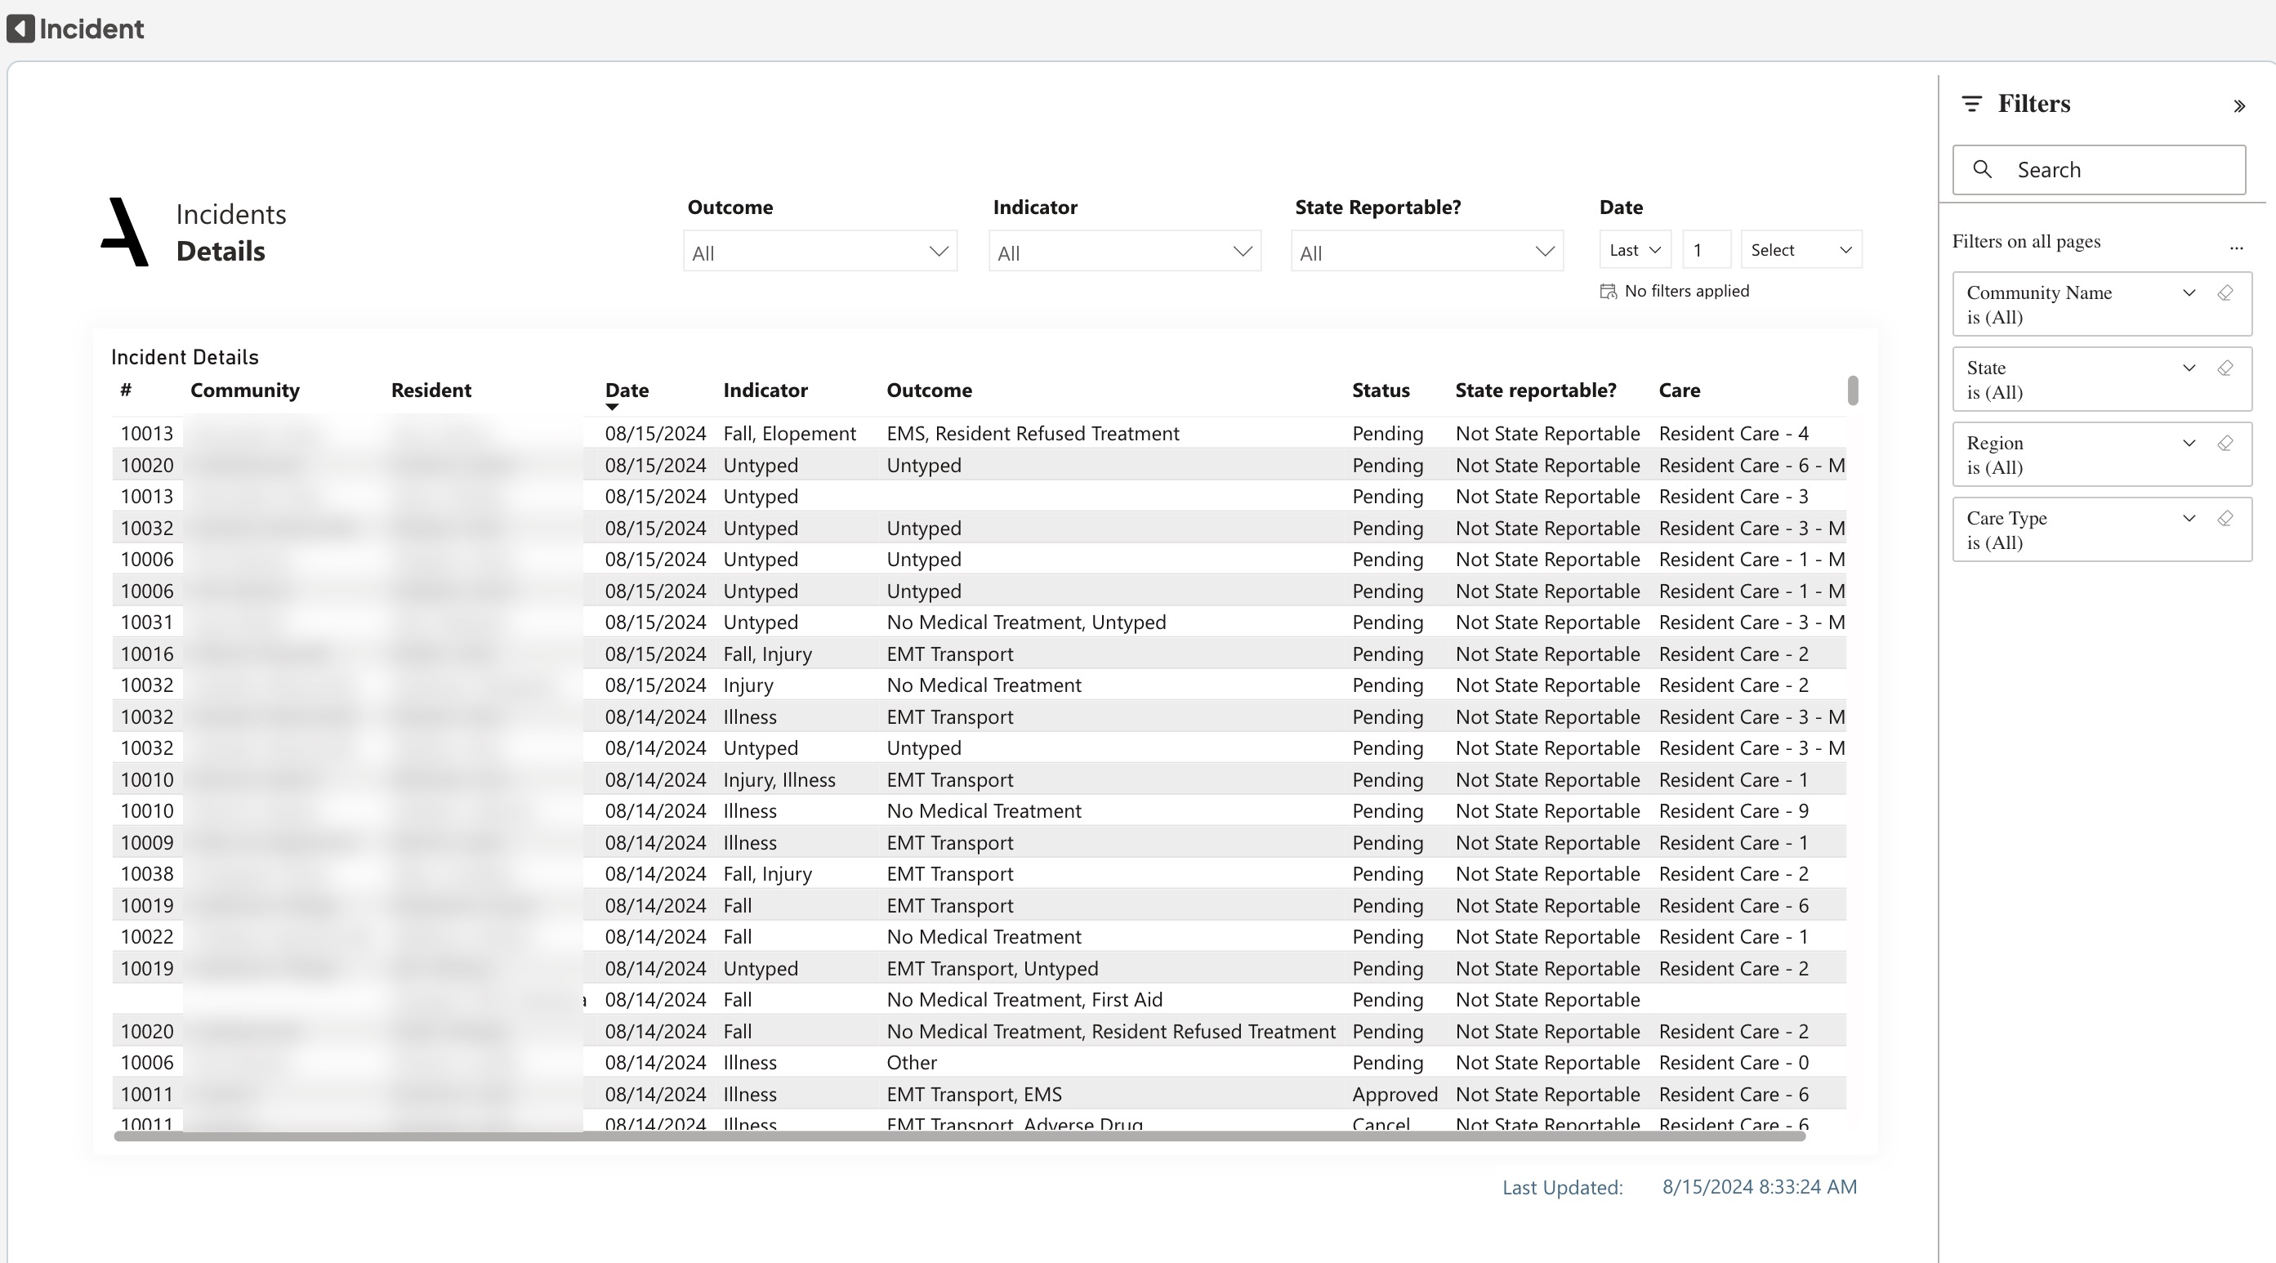Viewport: 2276px width, 1263px height.
Task: Click the table's horizontal scrollbar
Action: click(x=958, y=1136)
